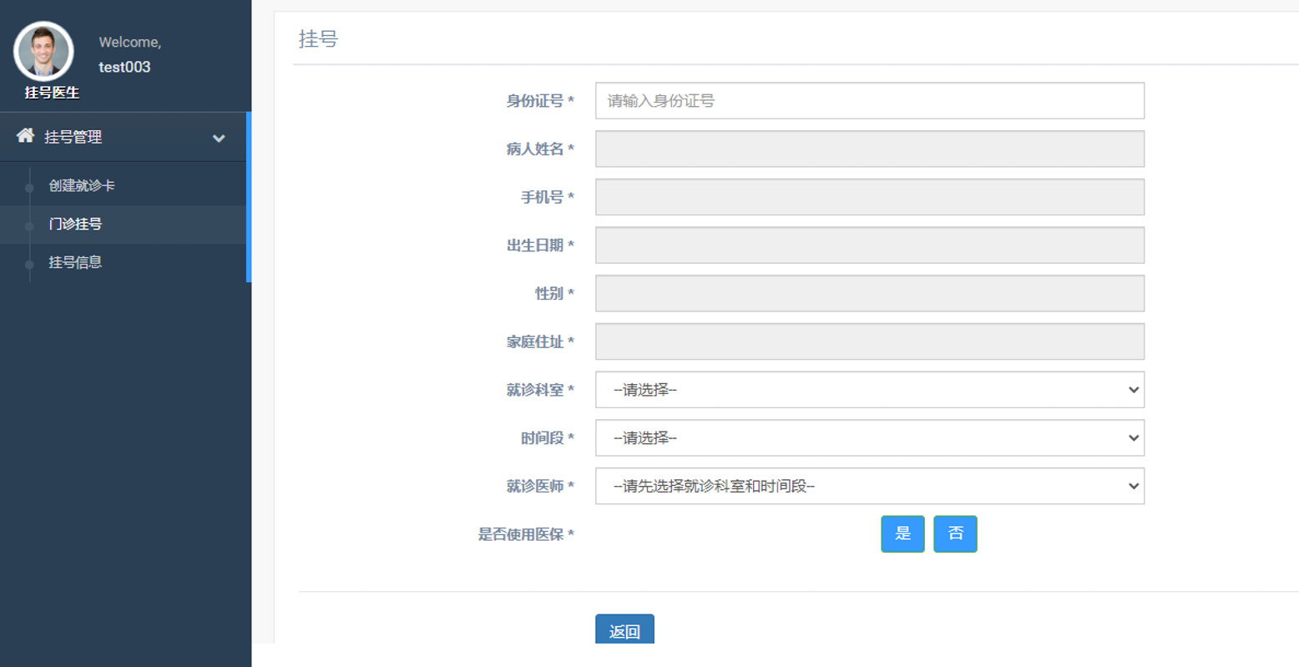Click the home icon beside 挂号管理
This screenshot has height=667, width=1299.
25,135
